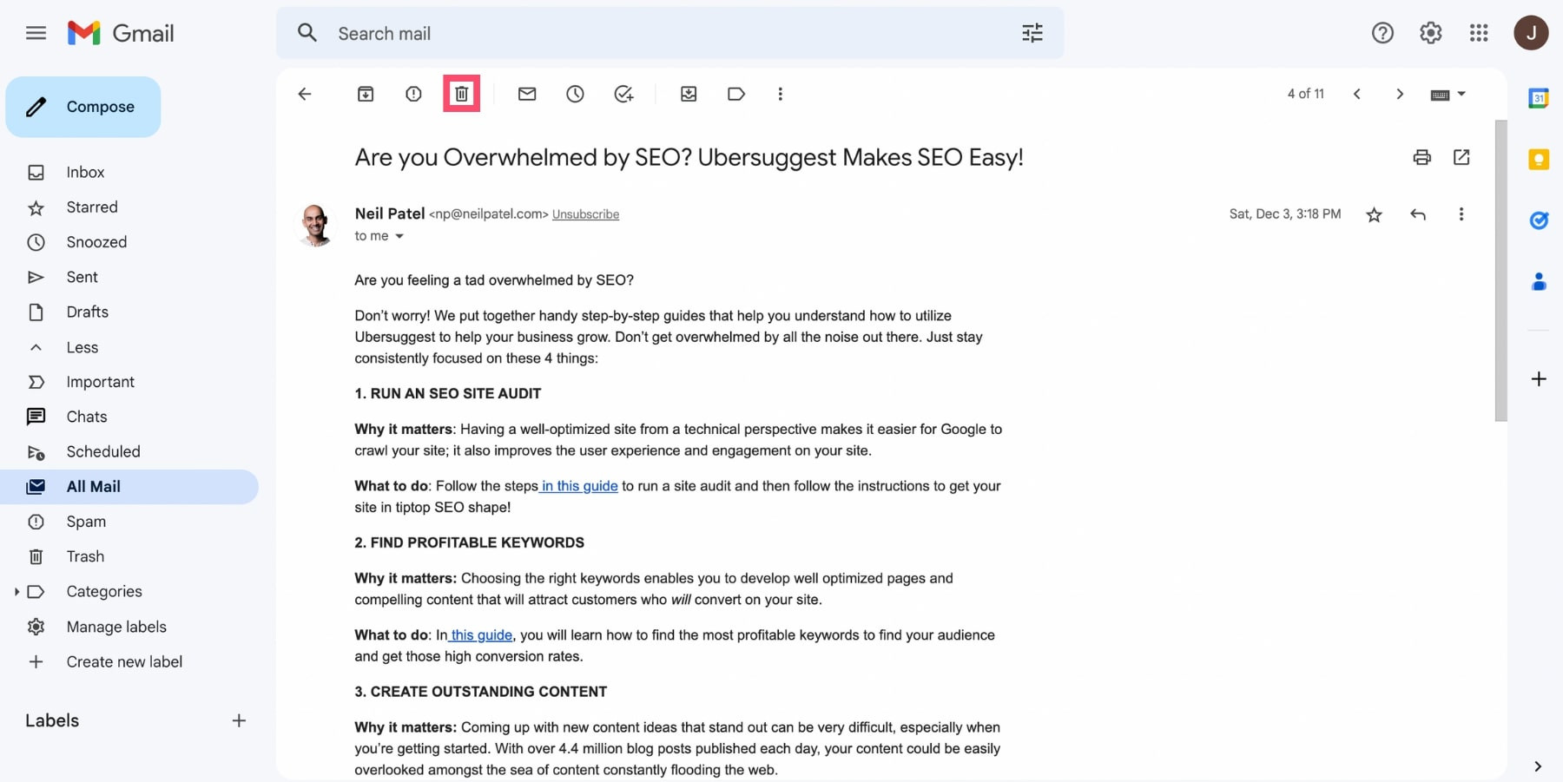The image size is (1563, 782).
Task: Hide side panel chevron at bottom right
Action: (1538, 766)
